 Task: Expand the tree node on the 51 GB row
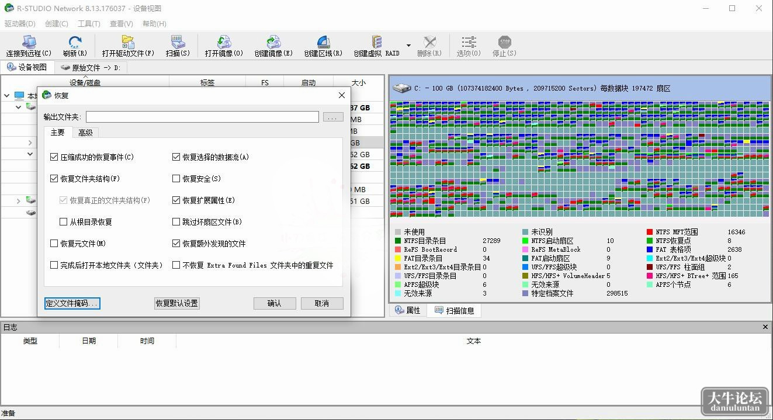point(19,201)
